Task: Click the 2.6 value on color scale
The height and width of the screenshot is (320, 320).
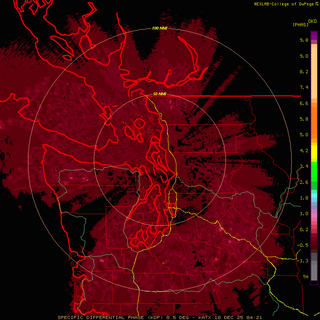Action: click(x=304, y=182)
